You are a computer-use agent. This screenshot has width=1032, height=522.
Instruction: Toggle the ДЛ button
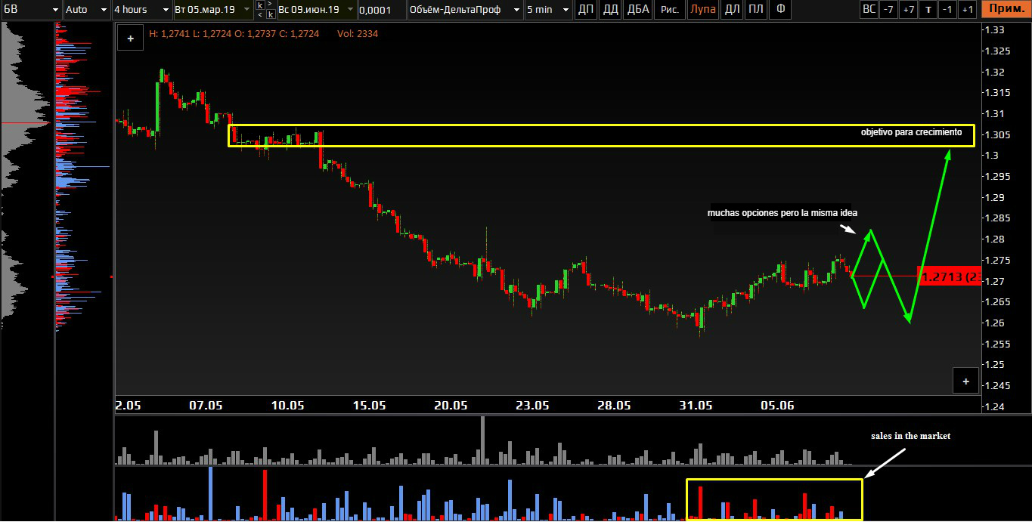click(732, 10)
